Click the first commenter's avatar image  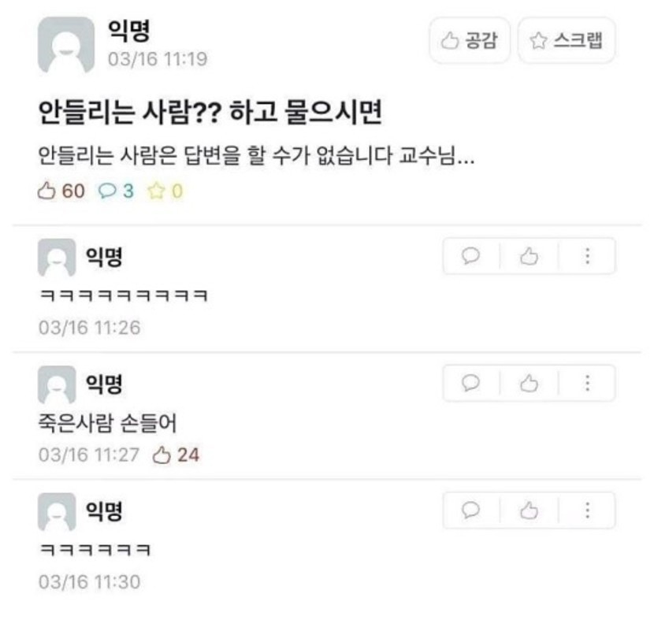[x=57, y=258]
